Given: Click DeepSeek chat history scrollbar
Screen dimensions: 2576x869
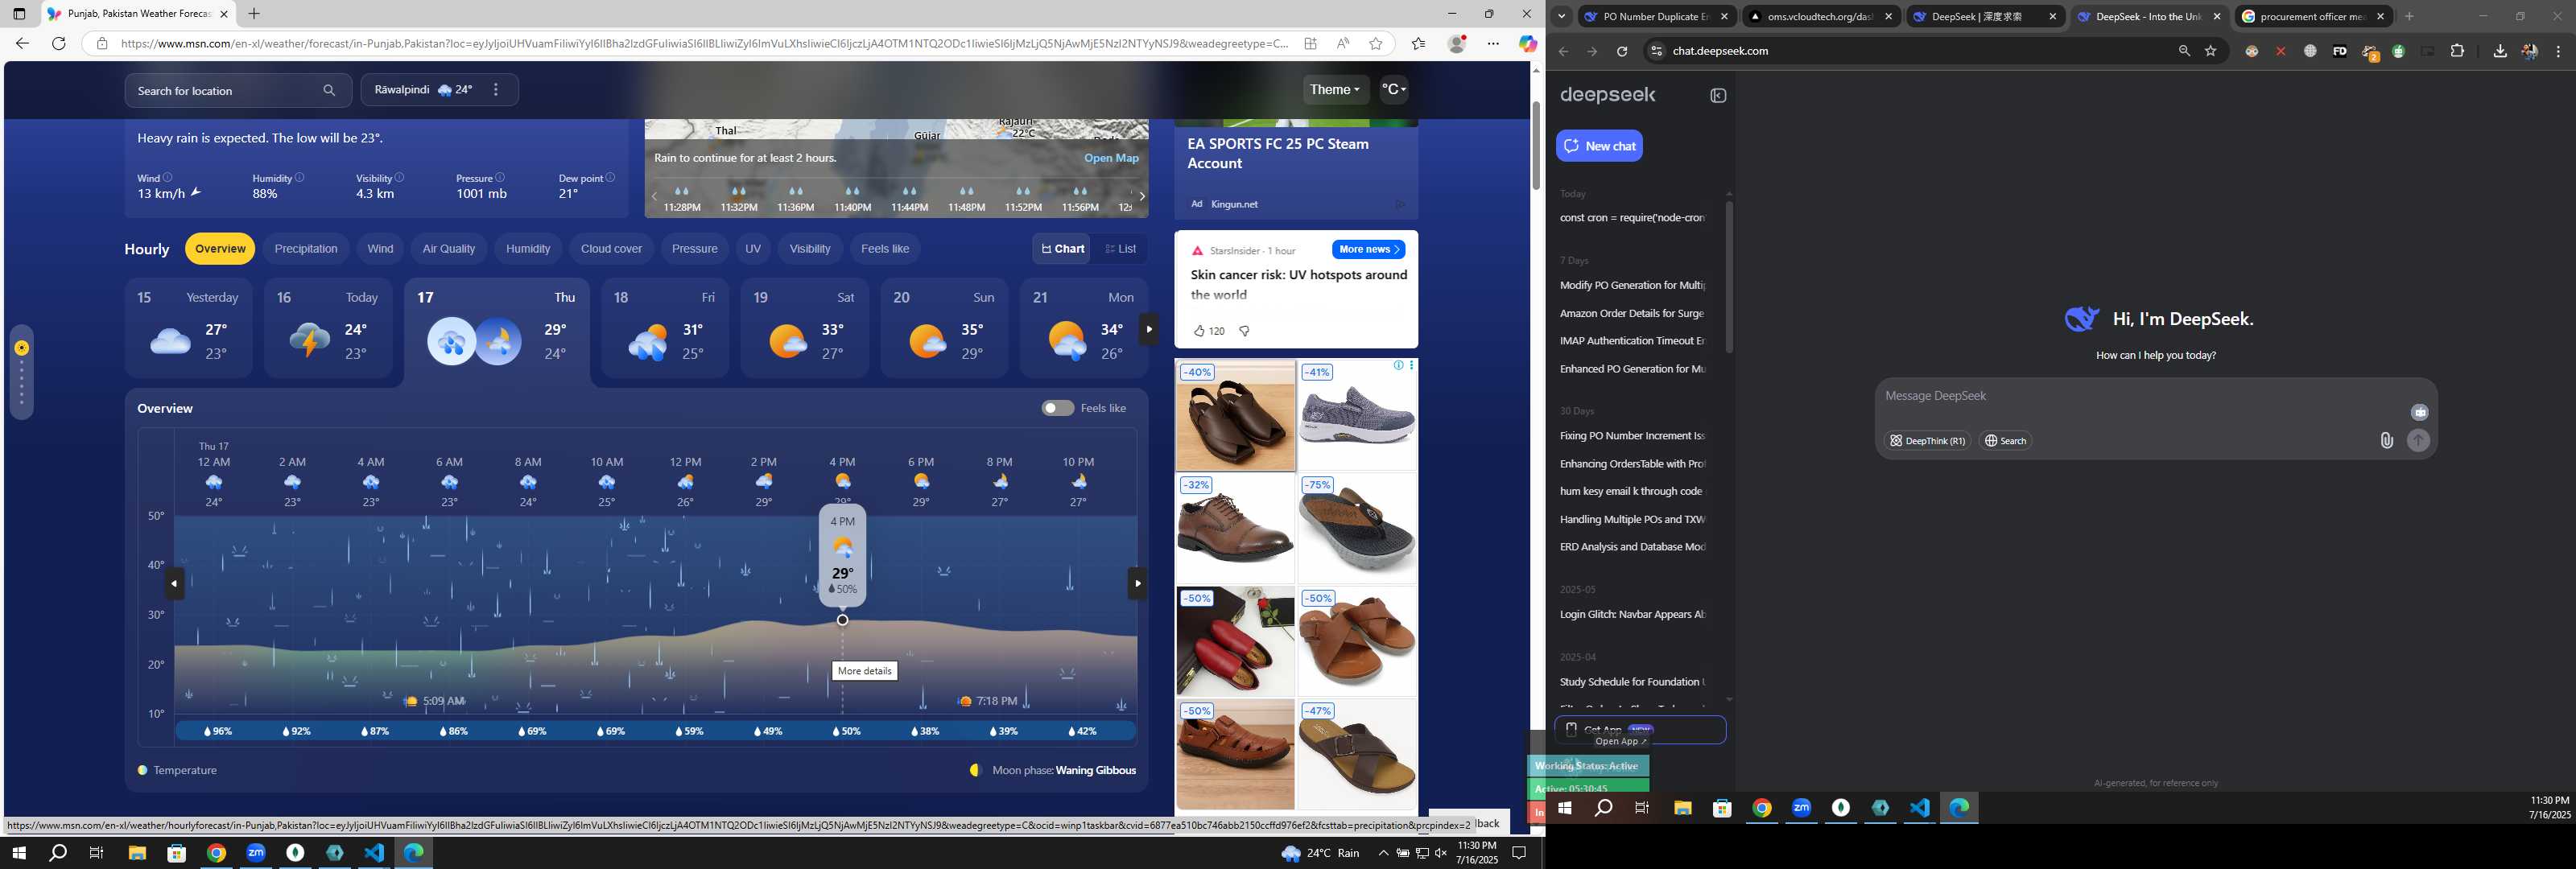Looking at the screenshot, I should click(x=1728, y=278).
